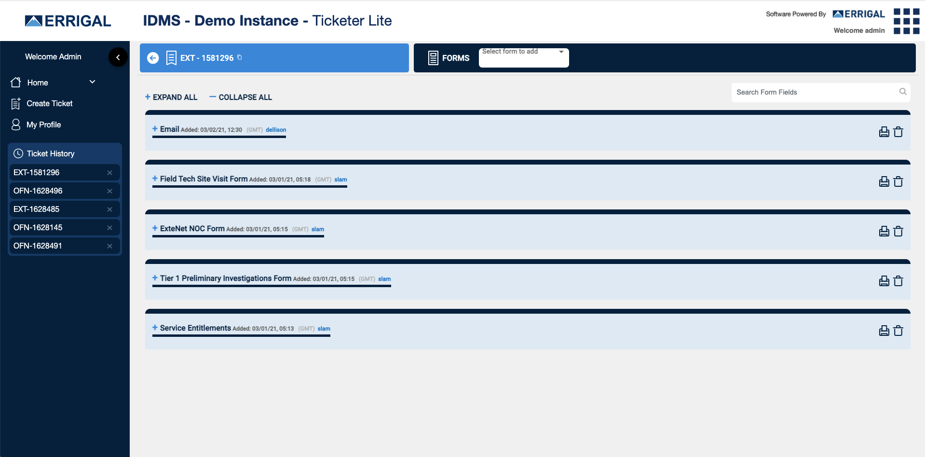
Task: Click the back arrow beside EXT - 1581296
Action: point(153,58)
